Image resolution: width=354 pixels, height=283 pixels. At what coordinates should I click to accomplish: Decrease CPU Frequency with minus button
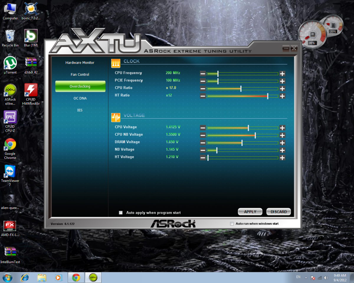pos(203,74)
